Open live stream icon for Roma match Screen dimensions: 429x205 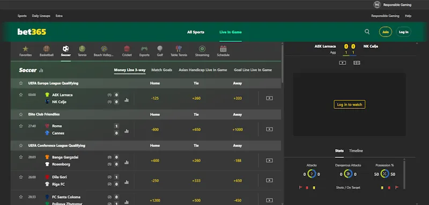click(x=270, y=129)
